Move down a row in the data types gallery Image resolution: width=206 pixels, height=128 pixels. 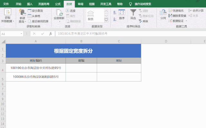pyautogui.click(x=106, y=16)
